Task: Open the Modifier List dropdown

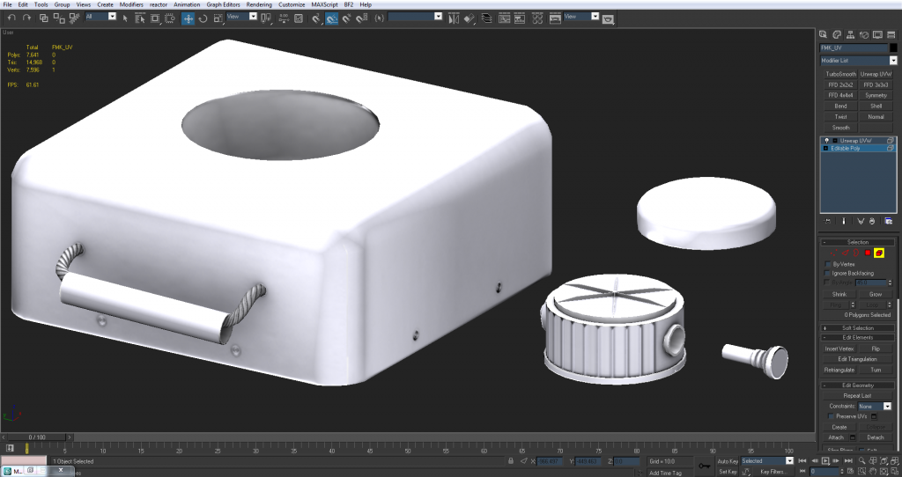Action: pos(893,61)
